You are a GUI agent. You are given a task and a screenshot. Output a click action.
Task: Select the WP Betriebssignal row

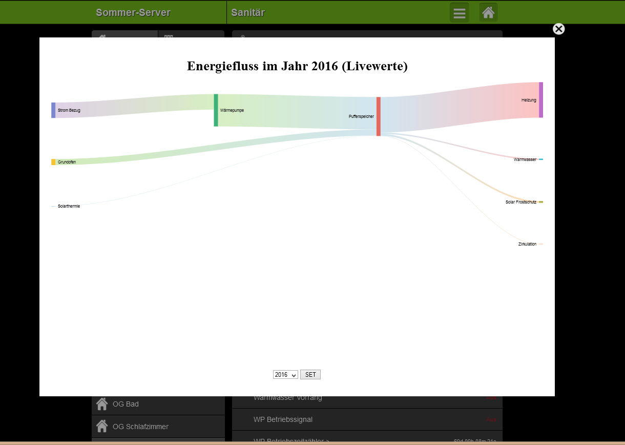367,419
